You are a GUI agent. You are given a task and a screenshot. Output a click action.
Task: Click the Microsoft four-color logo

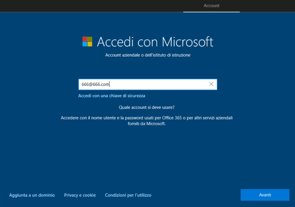tap(87, 41)
